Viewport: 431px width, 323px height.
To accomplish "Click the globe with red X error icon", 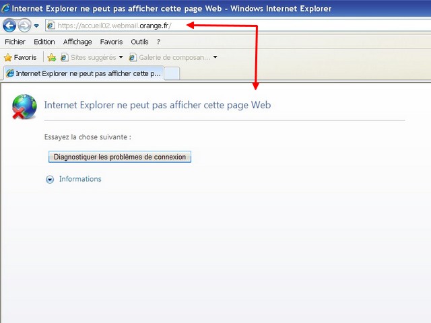I will [x=24, y=106].
